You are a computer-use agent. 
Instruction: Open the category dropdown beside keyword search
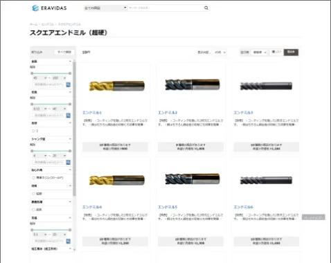(105, 8)
